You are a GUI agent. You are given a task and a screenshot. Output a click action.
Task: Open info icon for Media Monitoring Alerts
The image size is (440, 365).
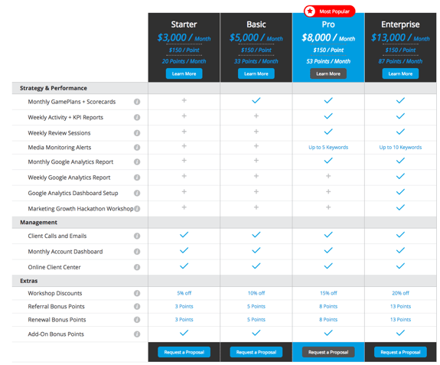(x=137, y=147)
